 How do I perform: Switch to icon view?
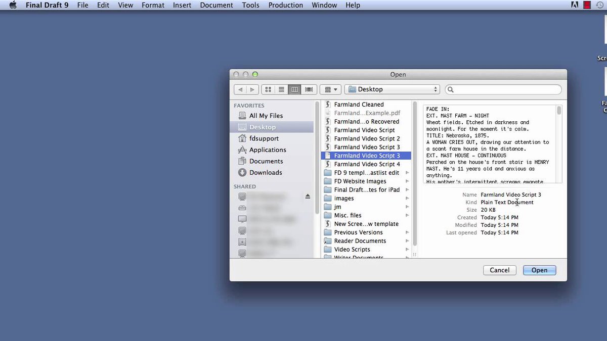pos(268,89)
